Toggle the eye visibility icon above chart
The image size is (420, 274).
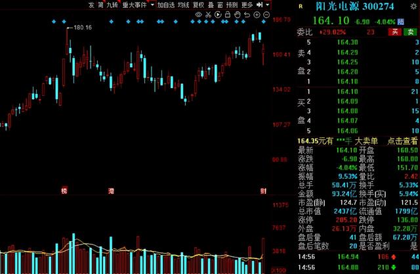click(x=198, y=14)
